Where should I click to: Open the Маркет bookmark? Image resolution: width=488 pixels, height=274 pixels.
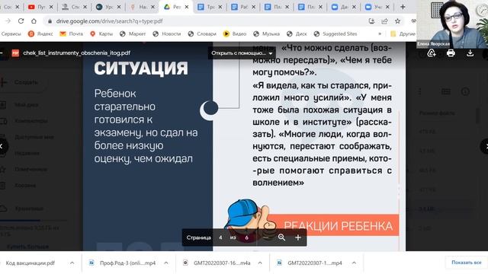pyautogui.click(x=133, y=33)
